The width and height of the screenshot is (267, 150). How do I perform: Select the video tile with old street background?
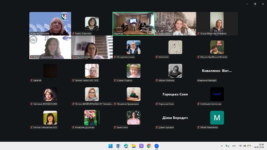pyautogui.click(x=176, y=24)
